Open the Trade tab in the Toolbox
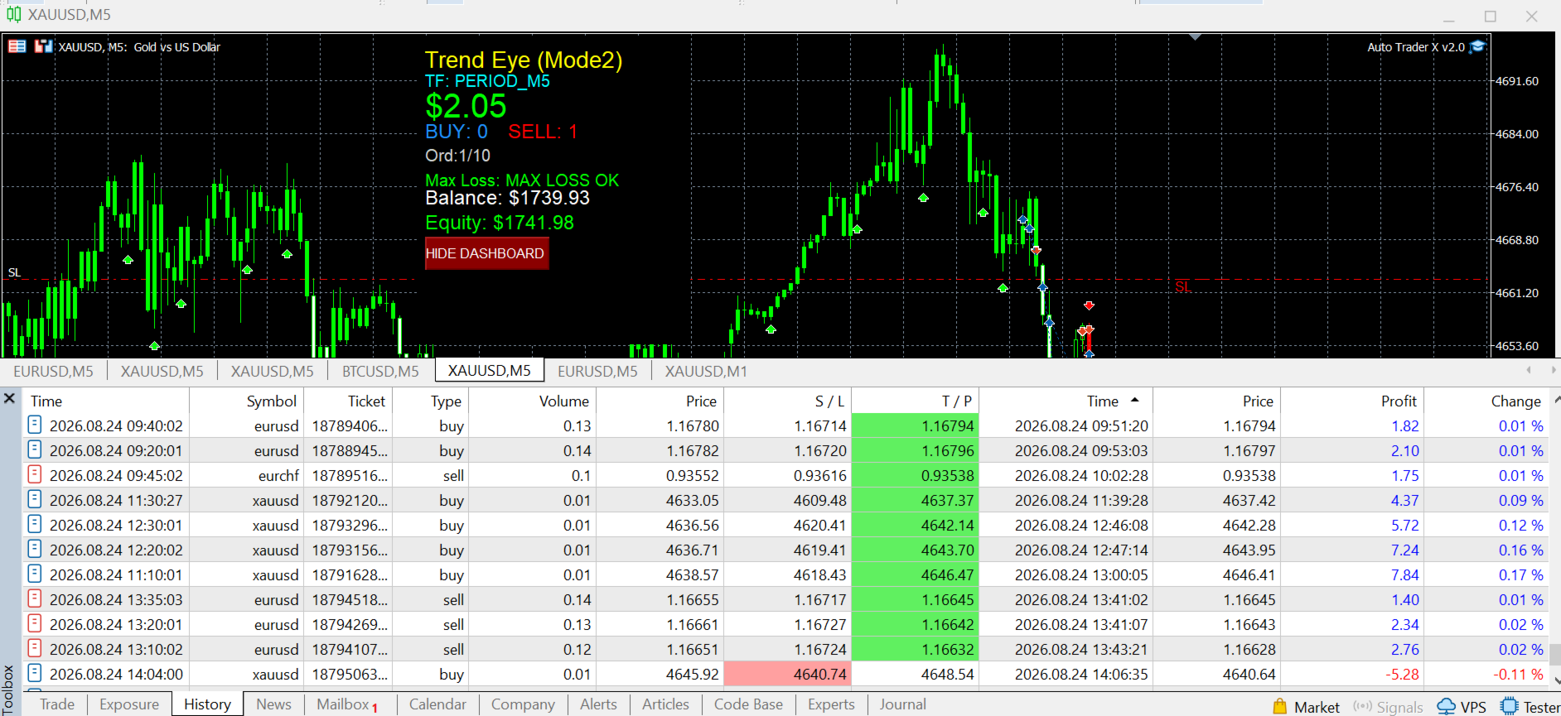The height and width of the screenshot is (716, 1561). point(57,704)
